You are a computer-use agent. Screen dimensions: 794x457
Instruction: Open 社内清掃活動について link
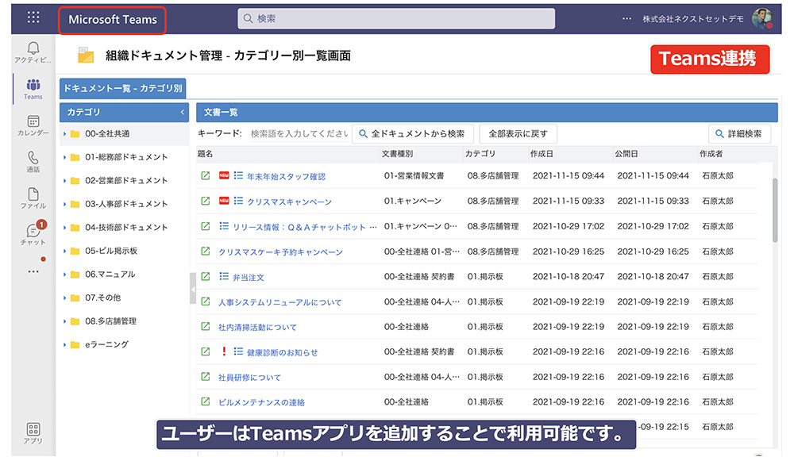(x=257, y=328)
